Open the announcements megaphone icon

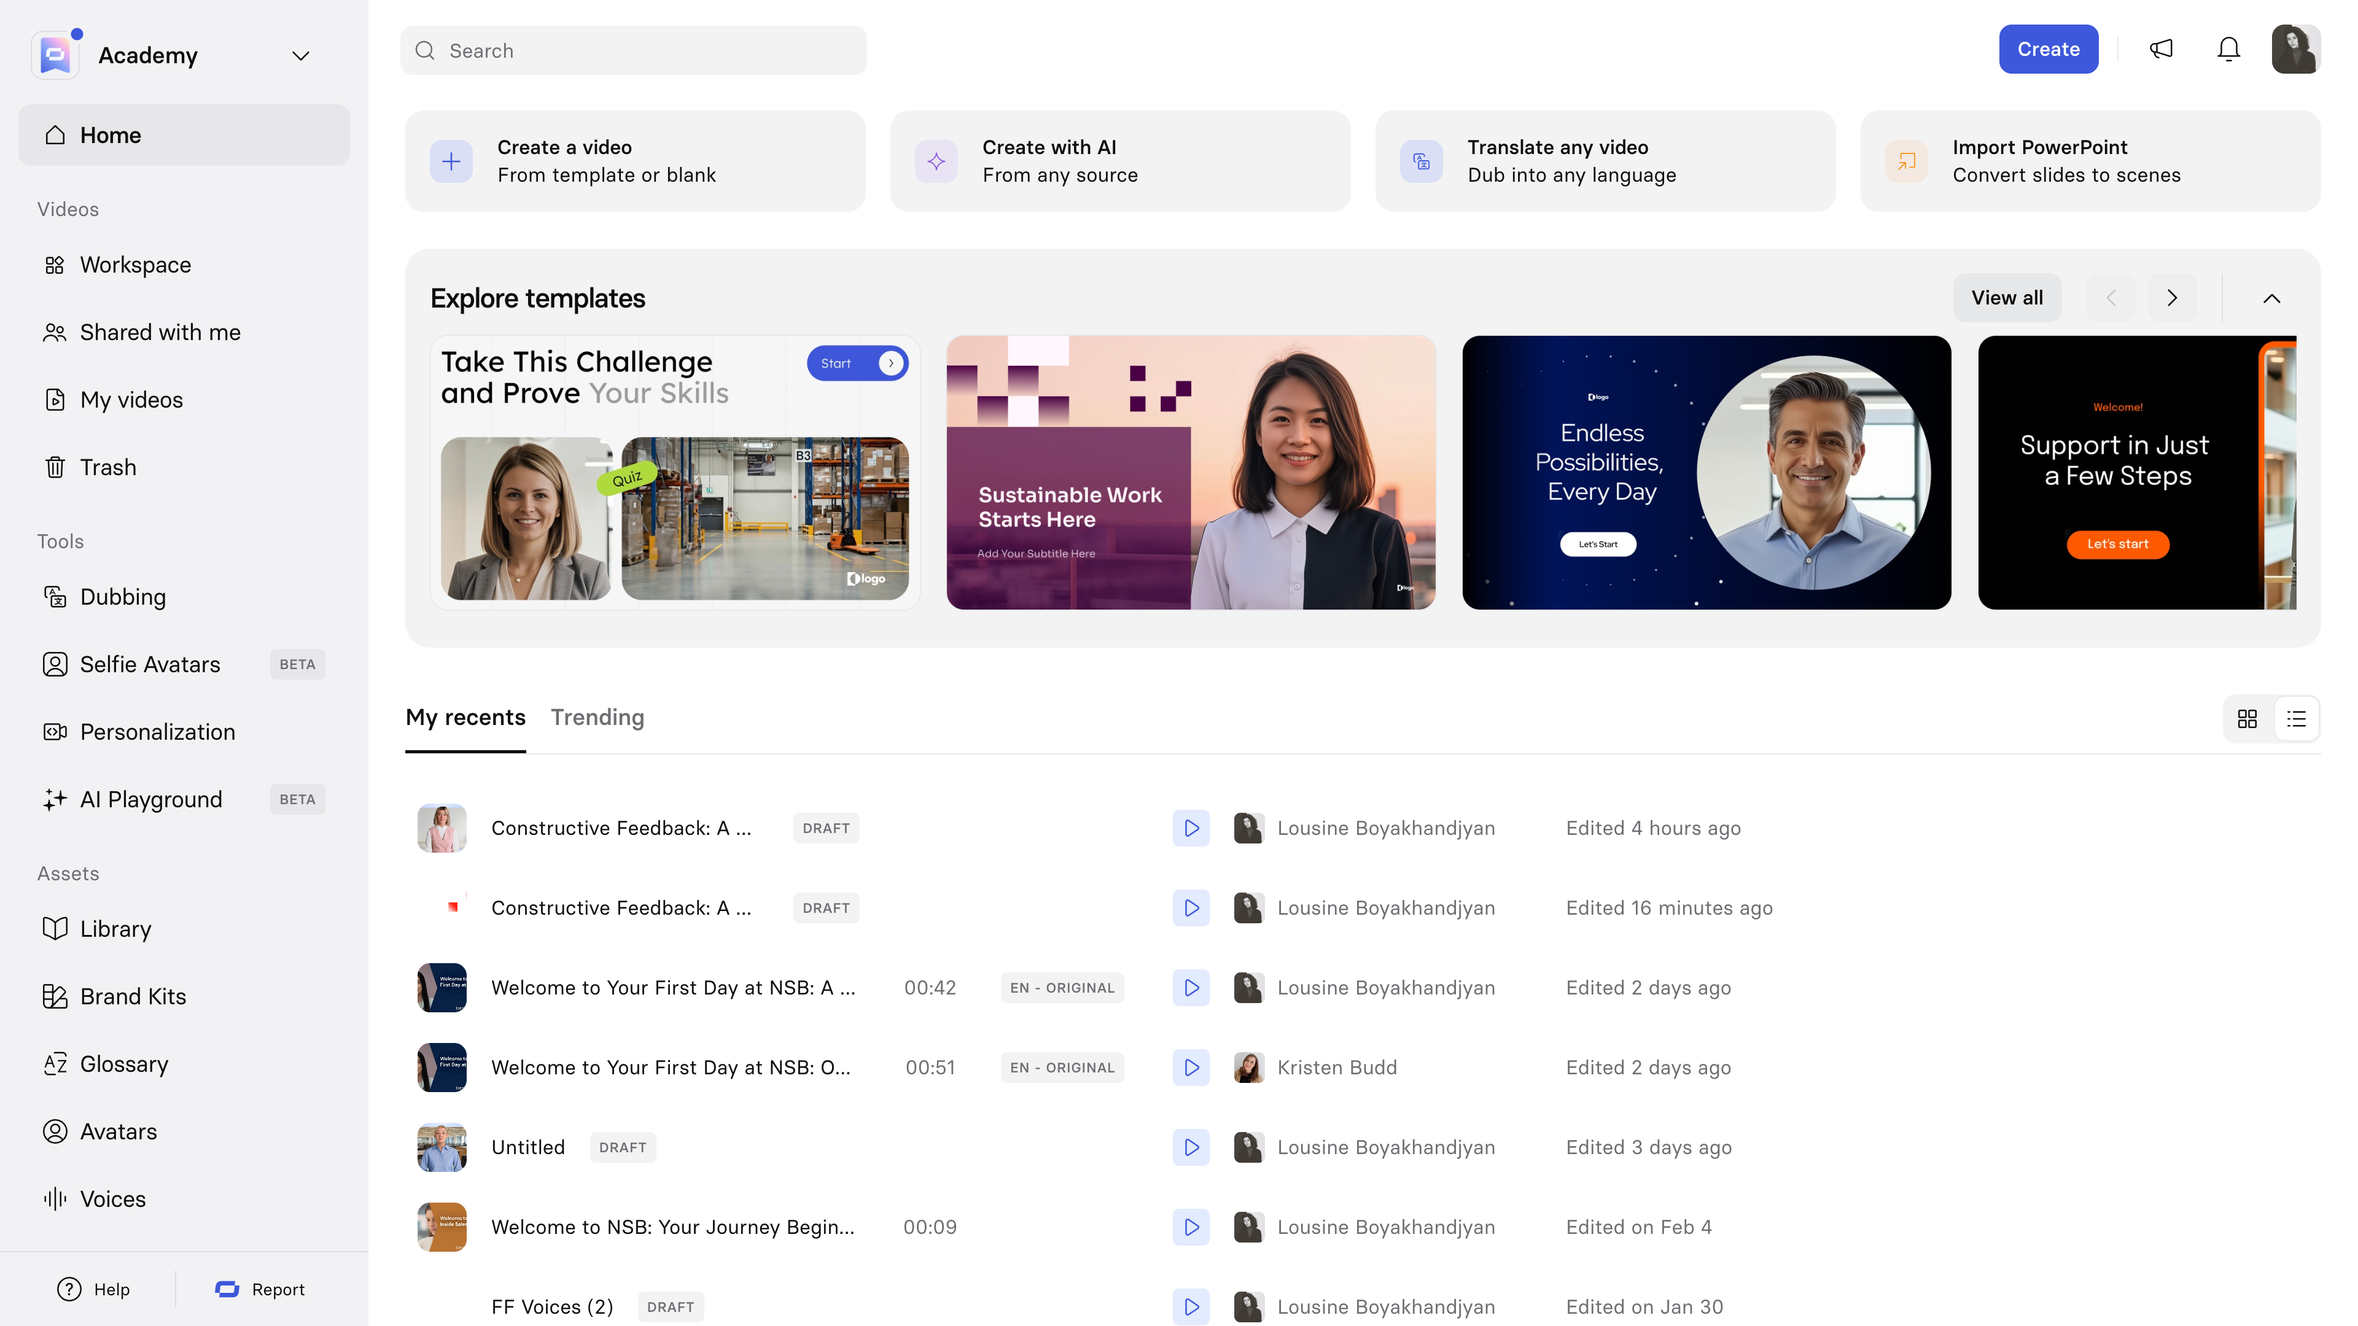coord(2160,49)
